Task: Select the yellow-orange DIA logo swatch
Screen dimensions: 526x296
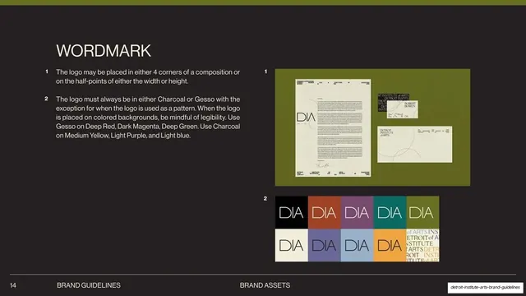Action: 390,245
